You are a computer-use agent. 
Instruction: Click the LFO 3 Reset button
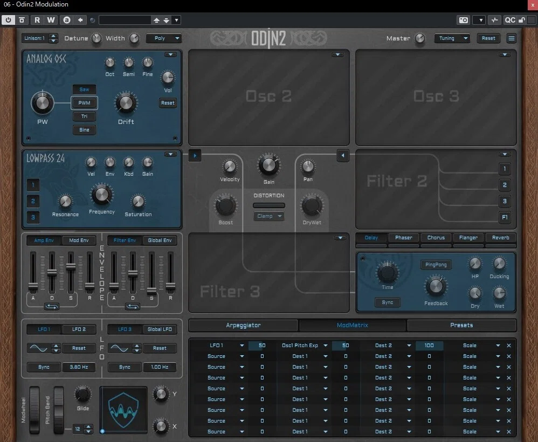[160, 348]
